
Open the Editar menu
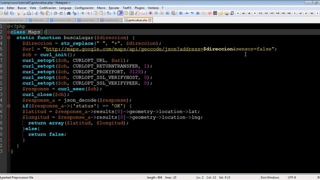[10, 8]
